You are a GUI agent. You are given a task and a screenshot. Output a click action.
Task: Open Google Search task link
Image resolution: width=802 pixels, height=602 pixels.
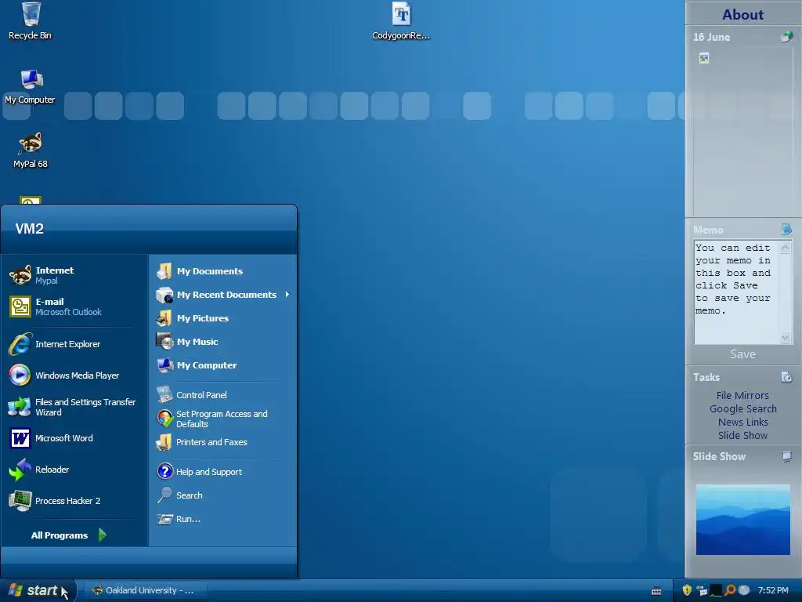[x=742, y=408]
